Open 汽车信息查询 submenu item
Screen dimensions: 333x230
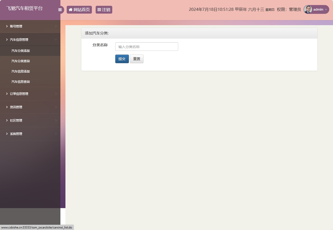[30, 82]
